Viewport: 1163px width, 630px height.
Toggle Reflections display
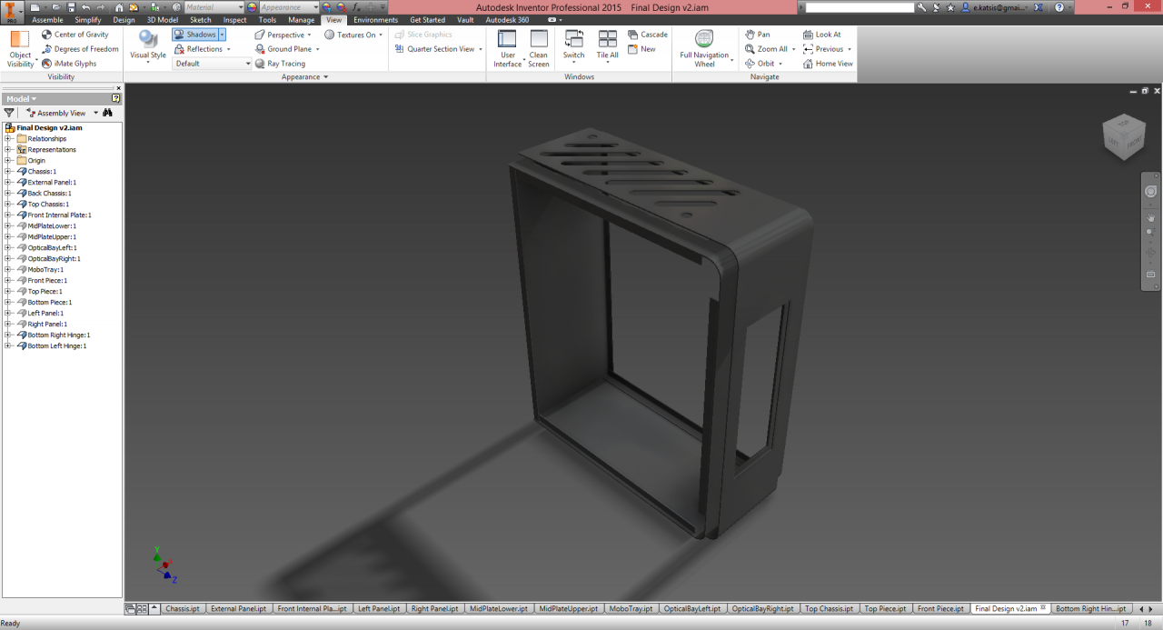[x=199, y=49]
